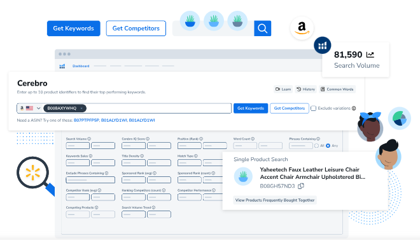Click the Match Type info icon
Viewport: 420px width, 248px height.
click(196, 156)
